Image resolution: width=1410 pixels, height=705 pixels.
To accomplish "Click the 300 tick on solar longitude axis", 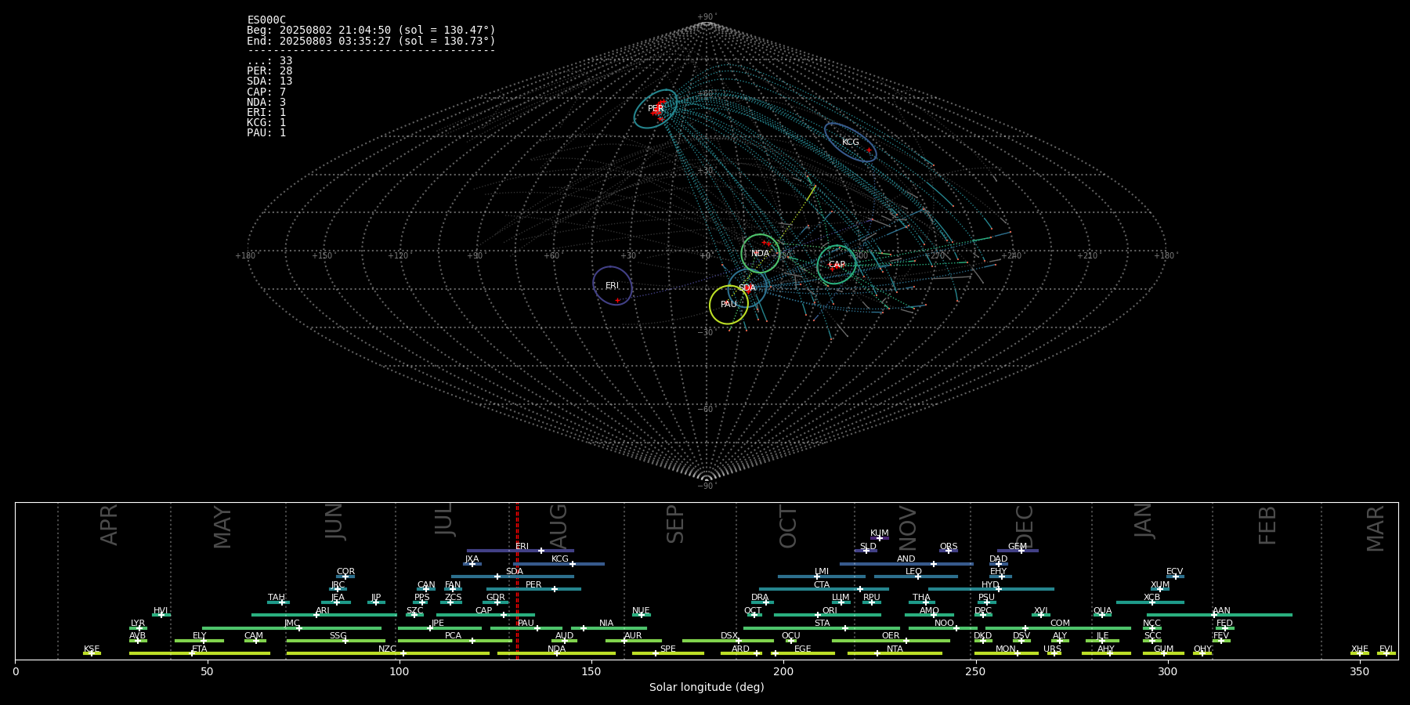I will 1167,671.
